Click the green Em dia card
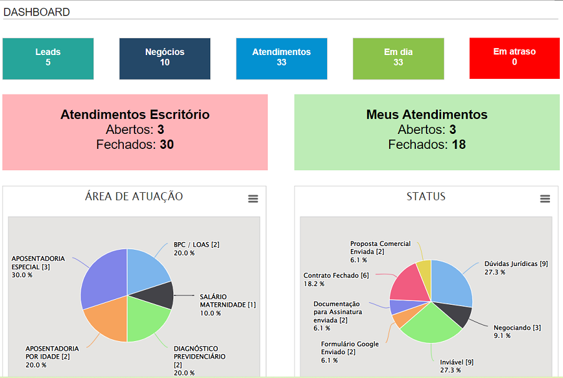563x378 pixels. coord(398,58)
